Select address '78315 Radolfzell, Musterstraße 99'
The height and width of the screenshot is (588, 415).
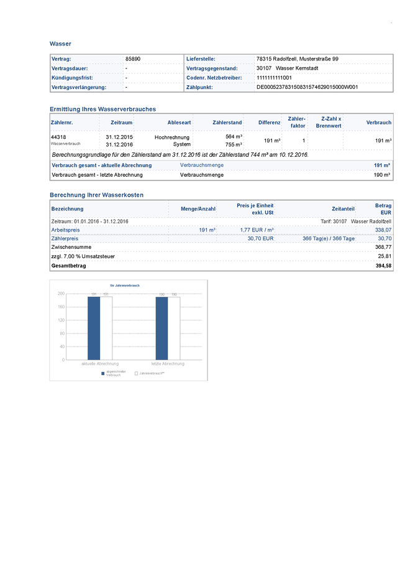298,59
